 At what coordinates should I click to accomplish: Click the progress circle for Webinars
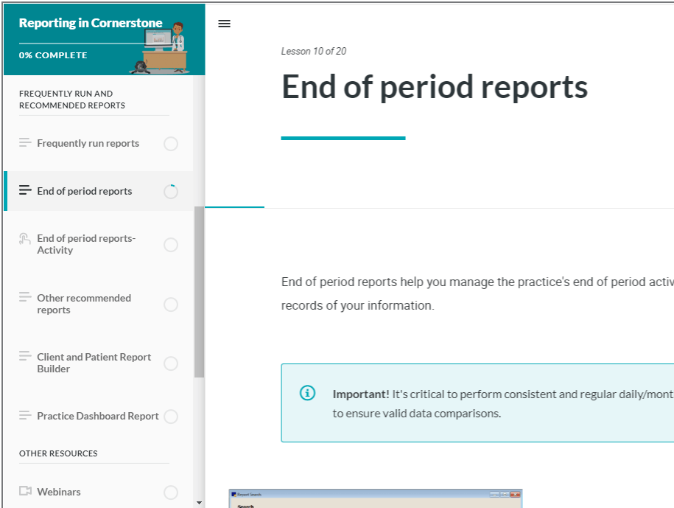[171, 493]
